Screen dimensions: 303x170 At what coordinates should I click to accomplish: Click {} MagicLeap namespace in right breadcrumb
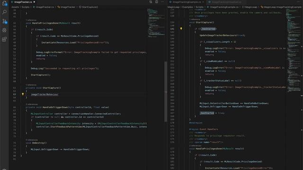click(x=250, y=7)
